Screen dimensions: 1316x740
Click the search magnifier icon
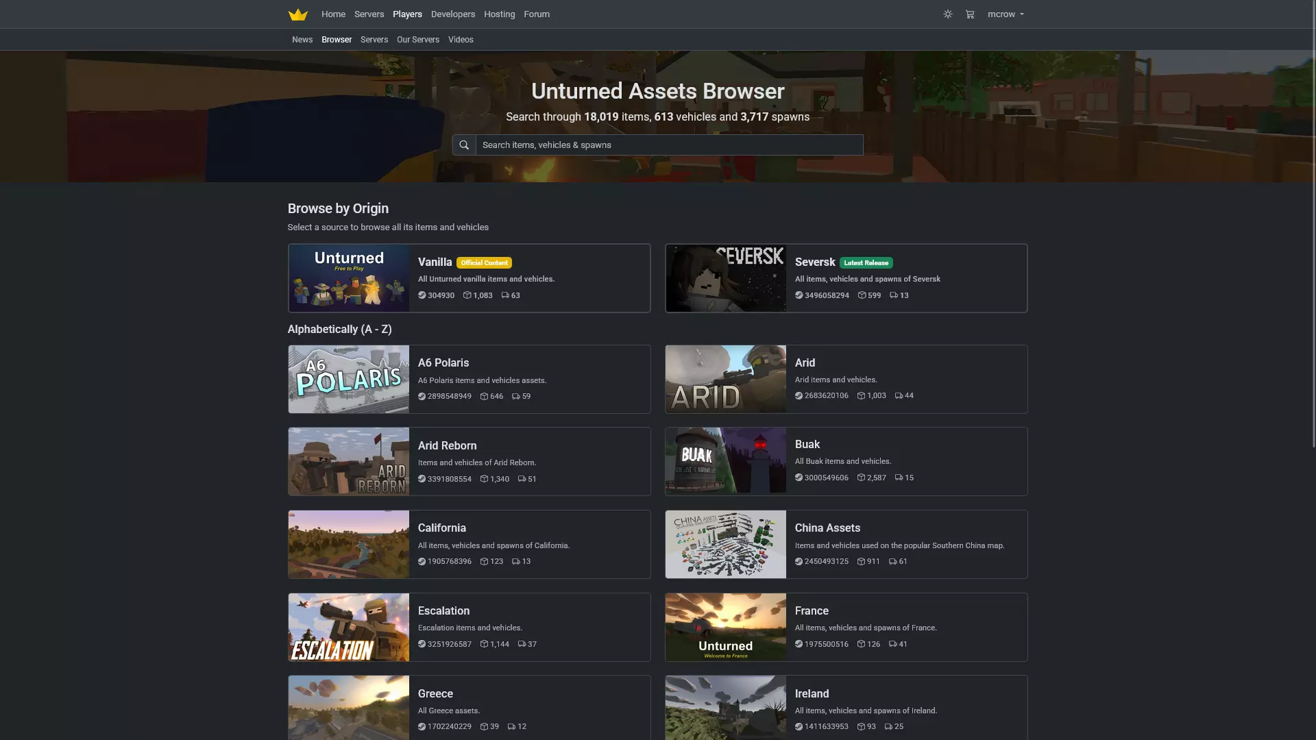click(x=464, y=145)
